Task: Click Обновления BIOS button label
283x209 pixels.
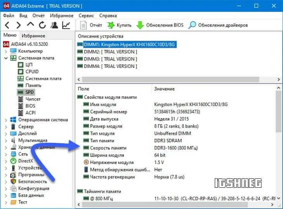Action: [x=165, y=25]
